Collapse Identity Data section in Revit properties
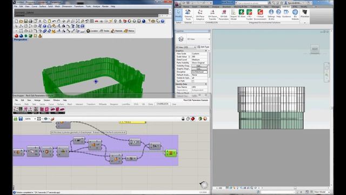The width and height of the screenshot is (346, 195). click(206, 84)
